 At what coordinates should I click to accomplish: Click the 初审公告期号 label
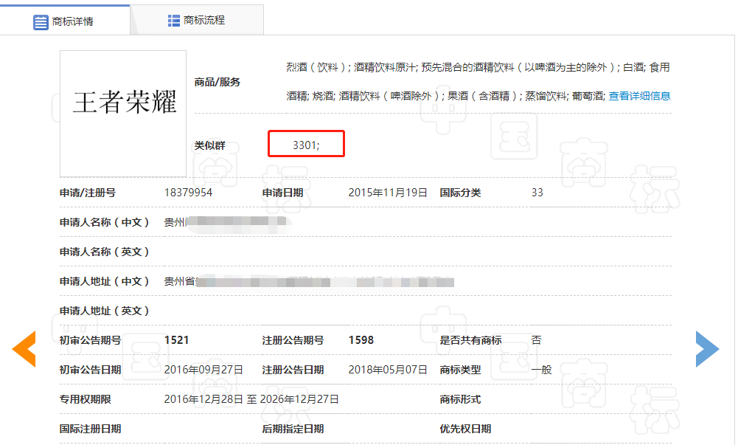click(x=91, y=340)
